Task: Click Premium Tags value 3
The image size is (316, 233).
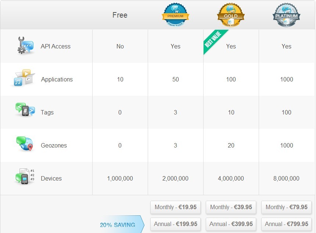Action: click(x=175, y=112)
